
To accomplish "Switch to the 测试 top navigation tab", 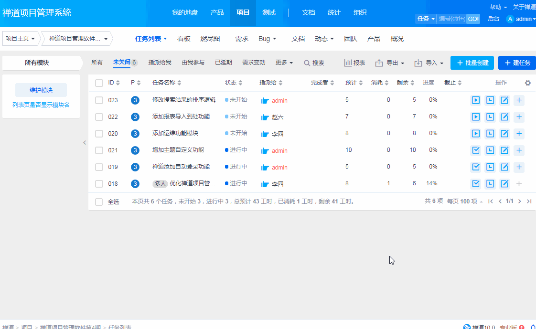I will click(269, 13).
